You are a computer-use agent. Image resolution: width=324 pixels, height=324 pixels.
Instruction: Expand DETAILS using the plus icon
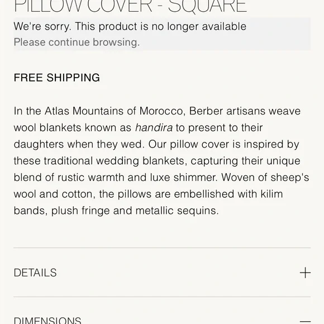tap(305, 273)
